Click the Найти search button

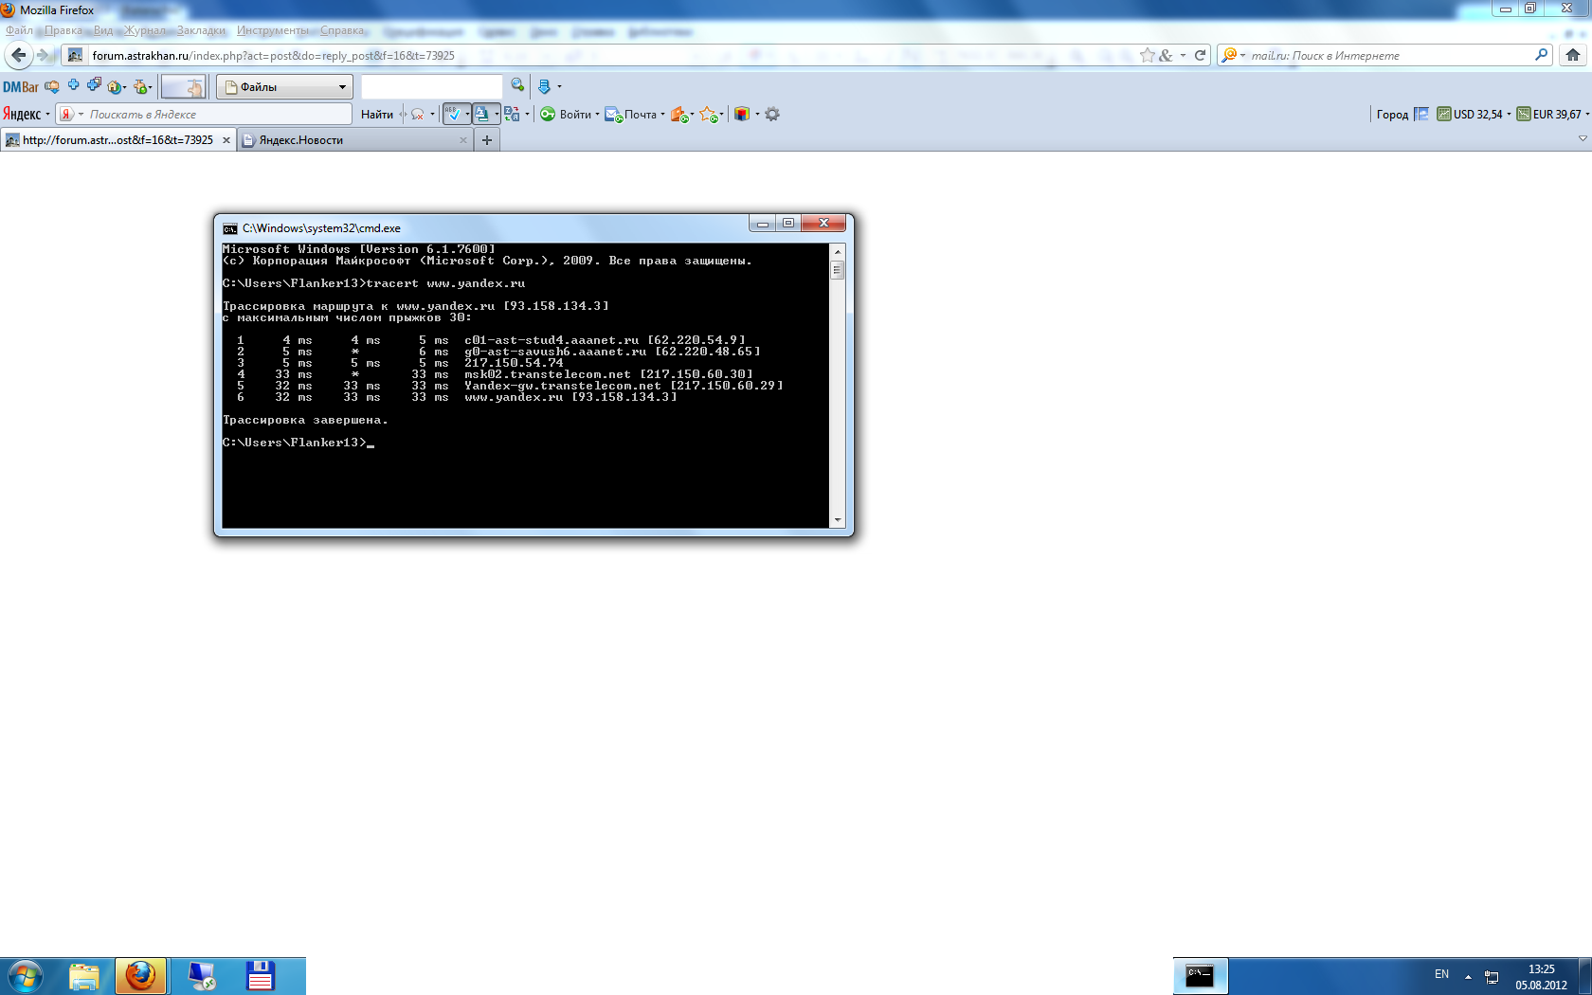[x=377, y=115]
